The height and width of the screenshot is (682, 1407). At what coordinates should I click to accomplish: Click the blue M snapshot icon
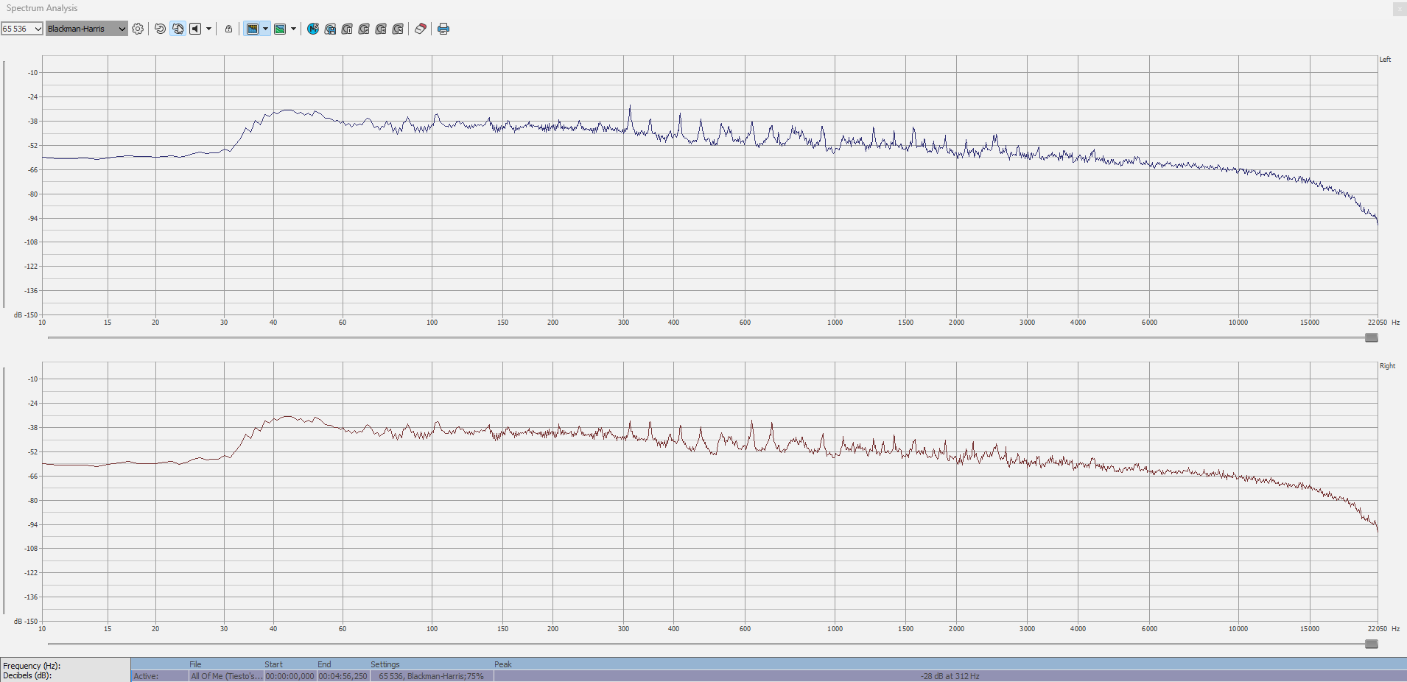coord(313,29)
